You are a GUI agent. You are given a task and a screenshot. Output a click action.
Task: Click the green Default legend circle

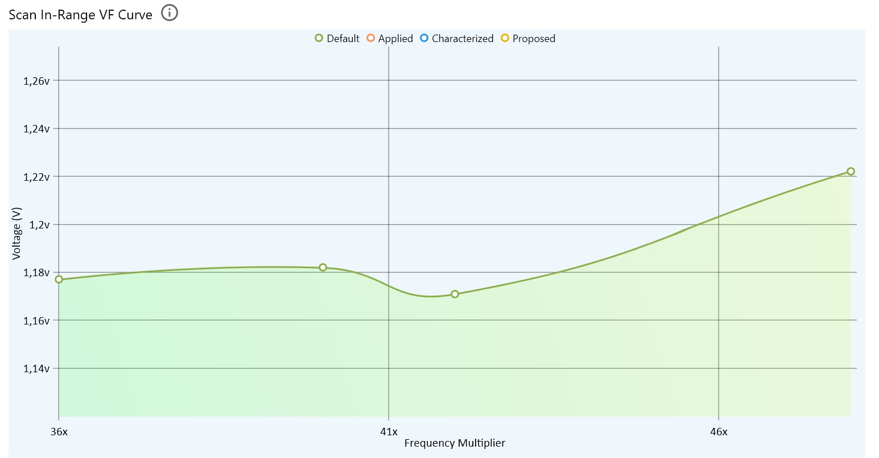tap(319, 39)
